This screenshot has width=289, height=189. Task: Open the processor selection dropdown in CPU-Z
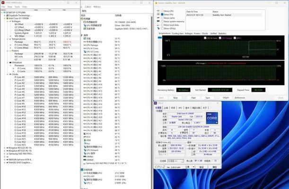pos(175,161)
